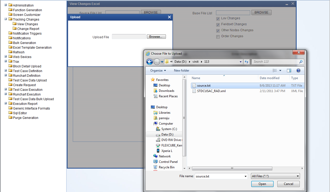Image resolution: width=330 pixels, height=192 pixels.
Task: Open Bulk Generation in the menu
Action: pos(25,43)
